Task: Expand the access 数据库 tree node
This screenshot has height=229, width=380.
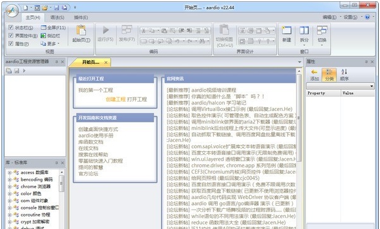Action: click(x=9, y=173)
